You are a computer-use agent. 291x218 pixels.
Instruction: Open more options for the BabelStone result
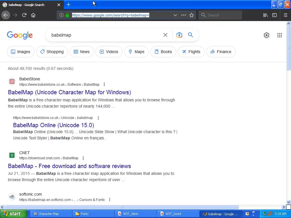tap(104, 85)
